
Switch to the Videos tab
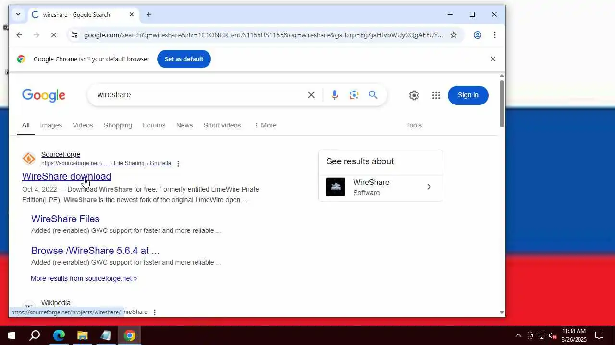coord(83,125)
